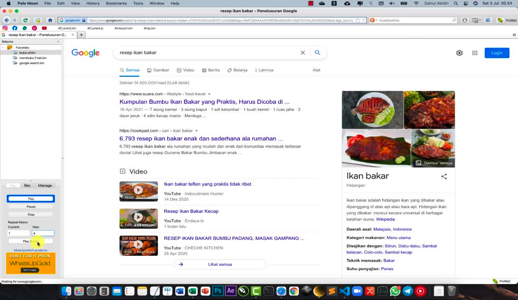Expand the cookpad.com result options arrow
518x300 pixels.
pyautogui.click(x=196, y=131)
